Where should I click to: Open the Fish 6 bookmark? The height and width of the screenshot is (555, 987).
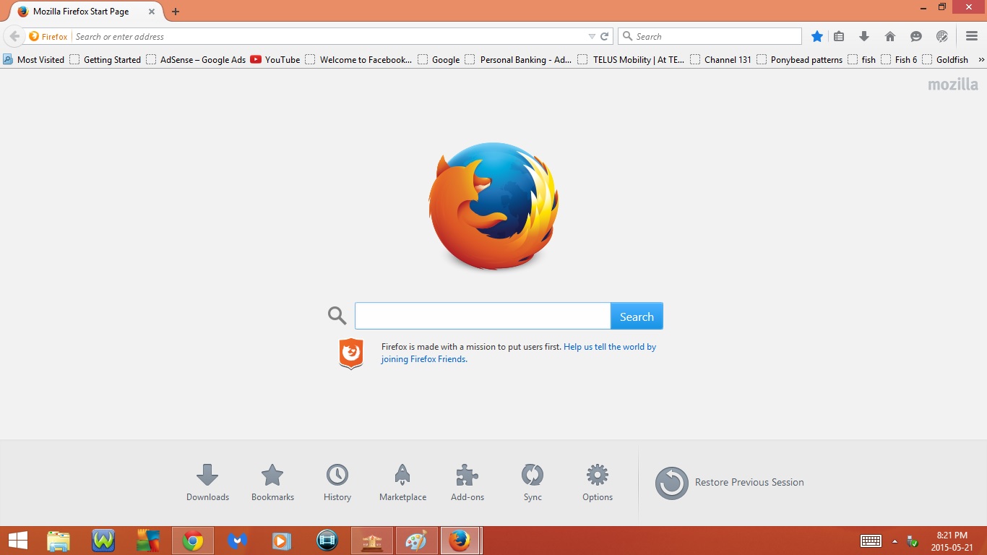pyautogui.click(x=899, y=59)
